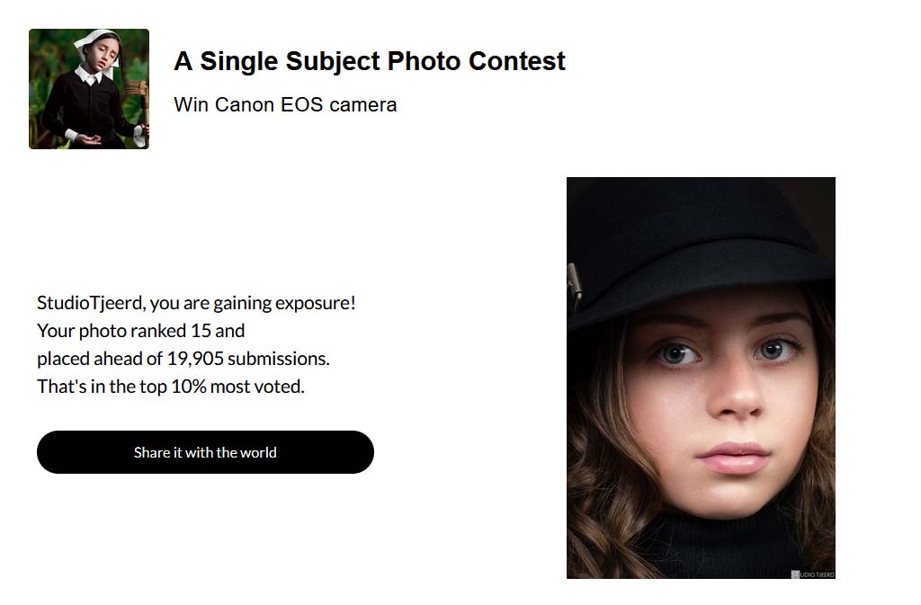Click the Studio Tjeerd watermark on the portrait
Viewport: 921px width, 605px height.
pos(813,574)
